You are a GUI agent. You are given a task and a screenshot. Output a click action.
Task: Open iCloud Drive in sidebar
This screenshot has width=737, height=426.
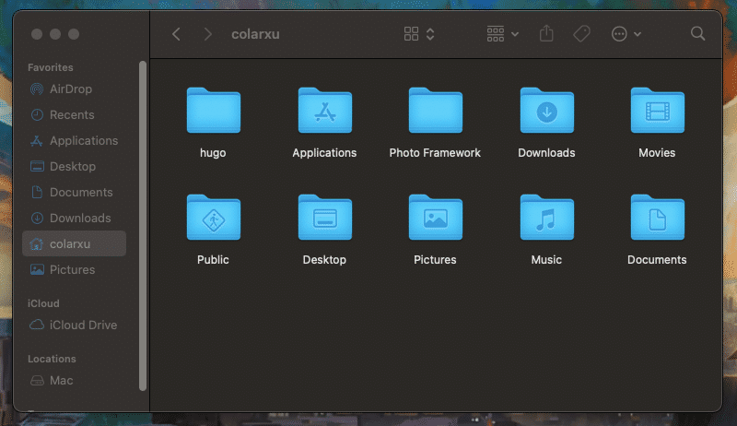75,325
